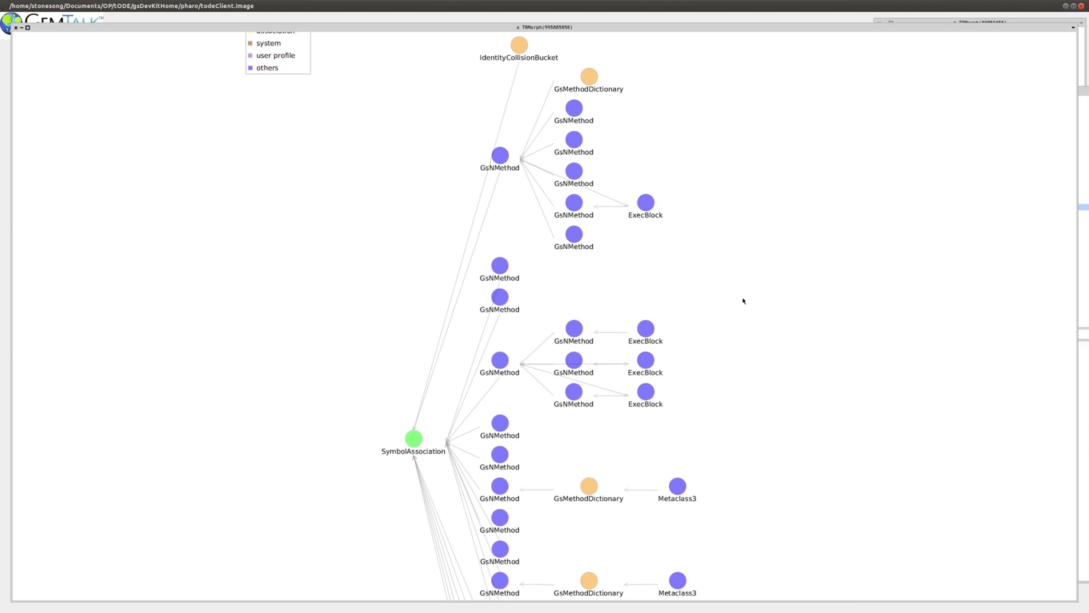Close the Pharo todeClient.image OS window
The width and height of the screenshot is (1089, 613).
click(1081, 6)
